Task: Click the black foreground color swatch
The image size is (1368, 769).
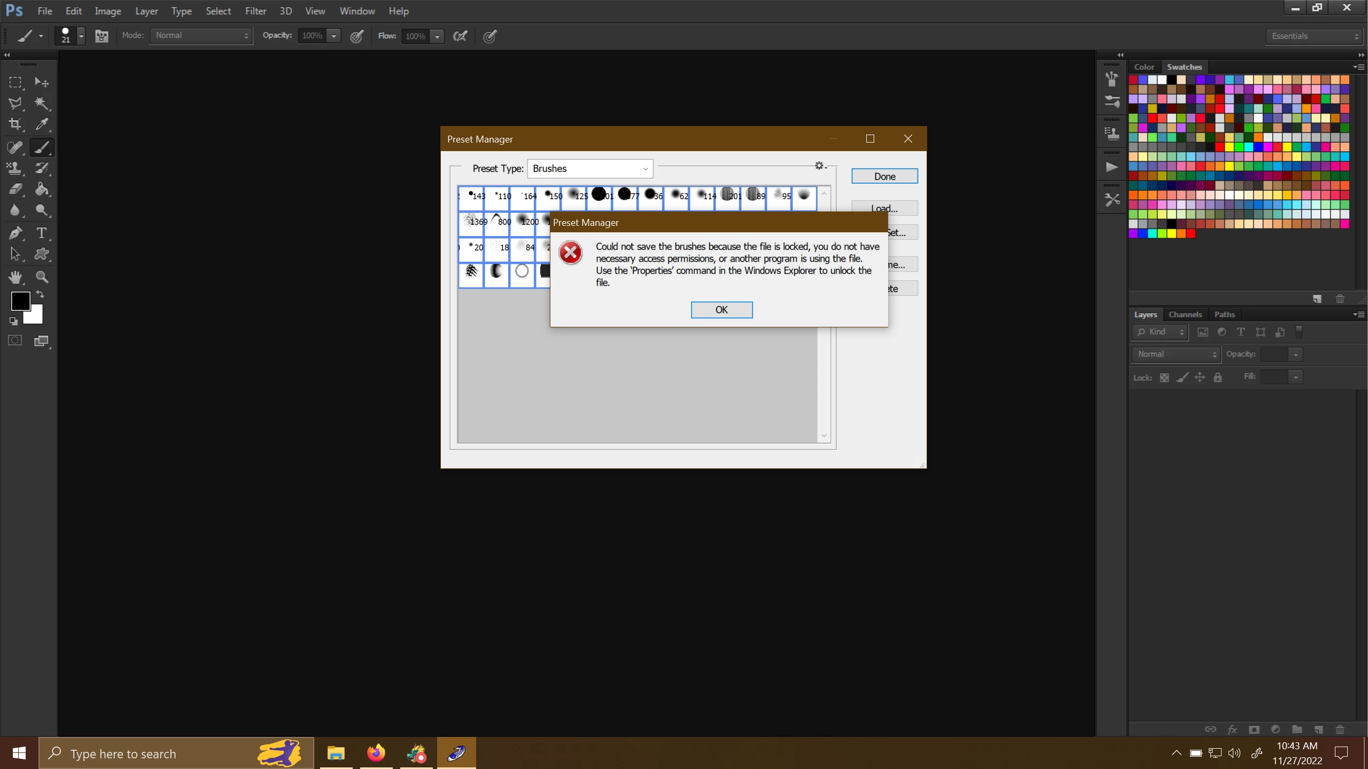Action: click(19, 301)
